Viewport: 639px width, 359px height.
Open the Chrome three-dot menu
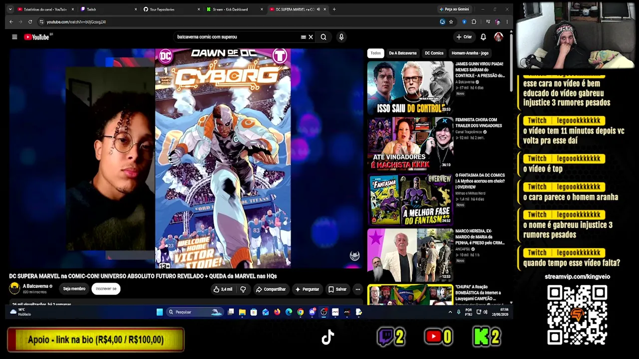(x=507, y=22)
